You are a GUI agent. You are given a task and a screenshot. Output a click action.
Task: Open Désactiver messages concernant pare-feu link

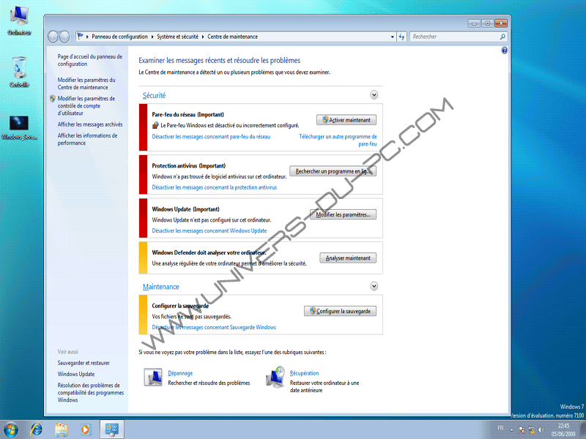coord(211,137)
